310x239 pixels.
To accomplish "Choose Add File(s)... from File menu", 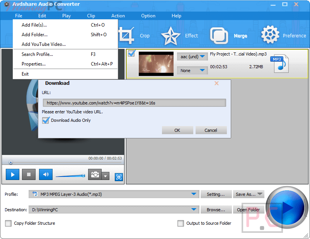I will [x=65, y=25].
